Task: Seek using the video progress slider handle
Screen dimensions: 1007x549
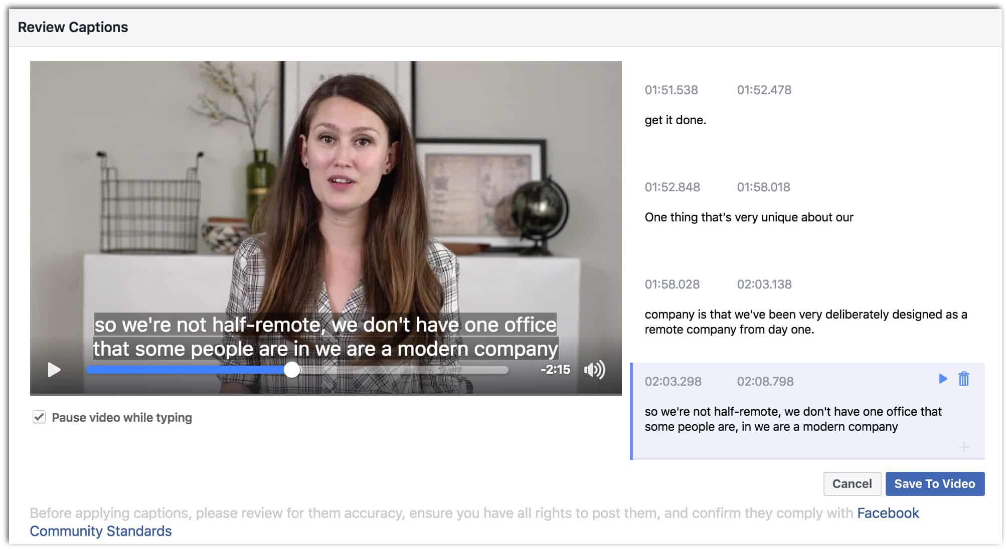Action: point(292,370)
